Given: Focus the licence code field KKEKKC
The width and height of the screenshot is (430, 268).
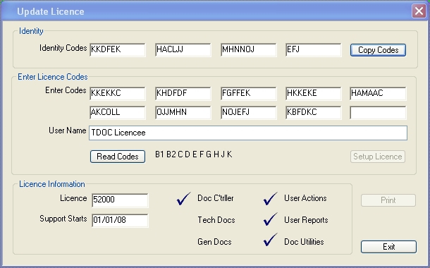Looking at the screenshot, I should coord(118,93).
